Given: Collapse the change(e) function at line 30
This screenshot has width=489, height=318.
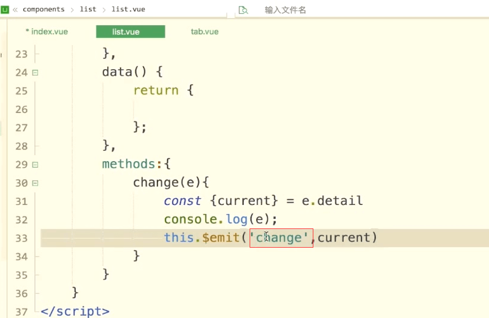Looking at the screenshot, I should pos(35,183).
